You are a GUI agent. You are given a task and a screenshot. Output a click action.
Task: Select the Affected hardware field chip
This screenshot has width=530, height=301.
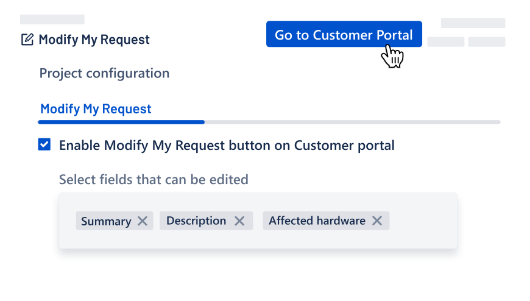coord(317,221)
